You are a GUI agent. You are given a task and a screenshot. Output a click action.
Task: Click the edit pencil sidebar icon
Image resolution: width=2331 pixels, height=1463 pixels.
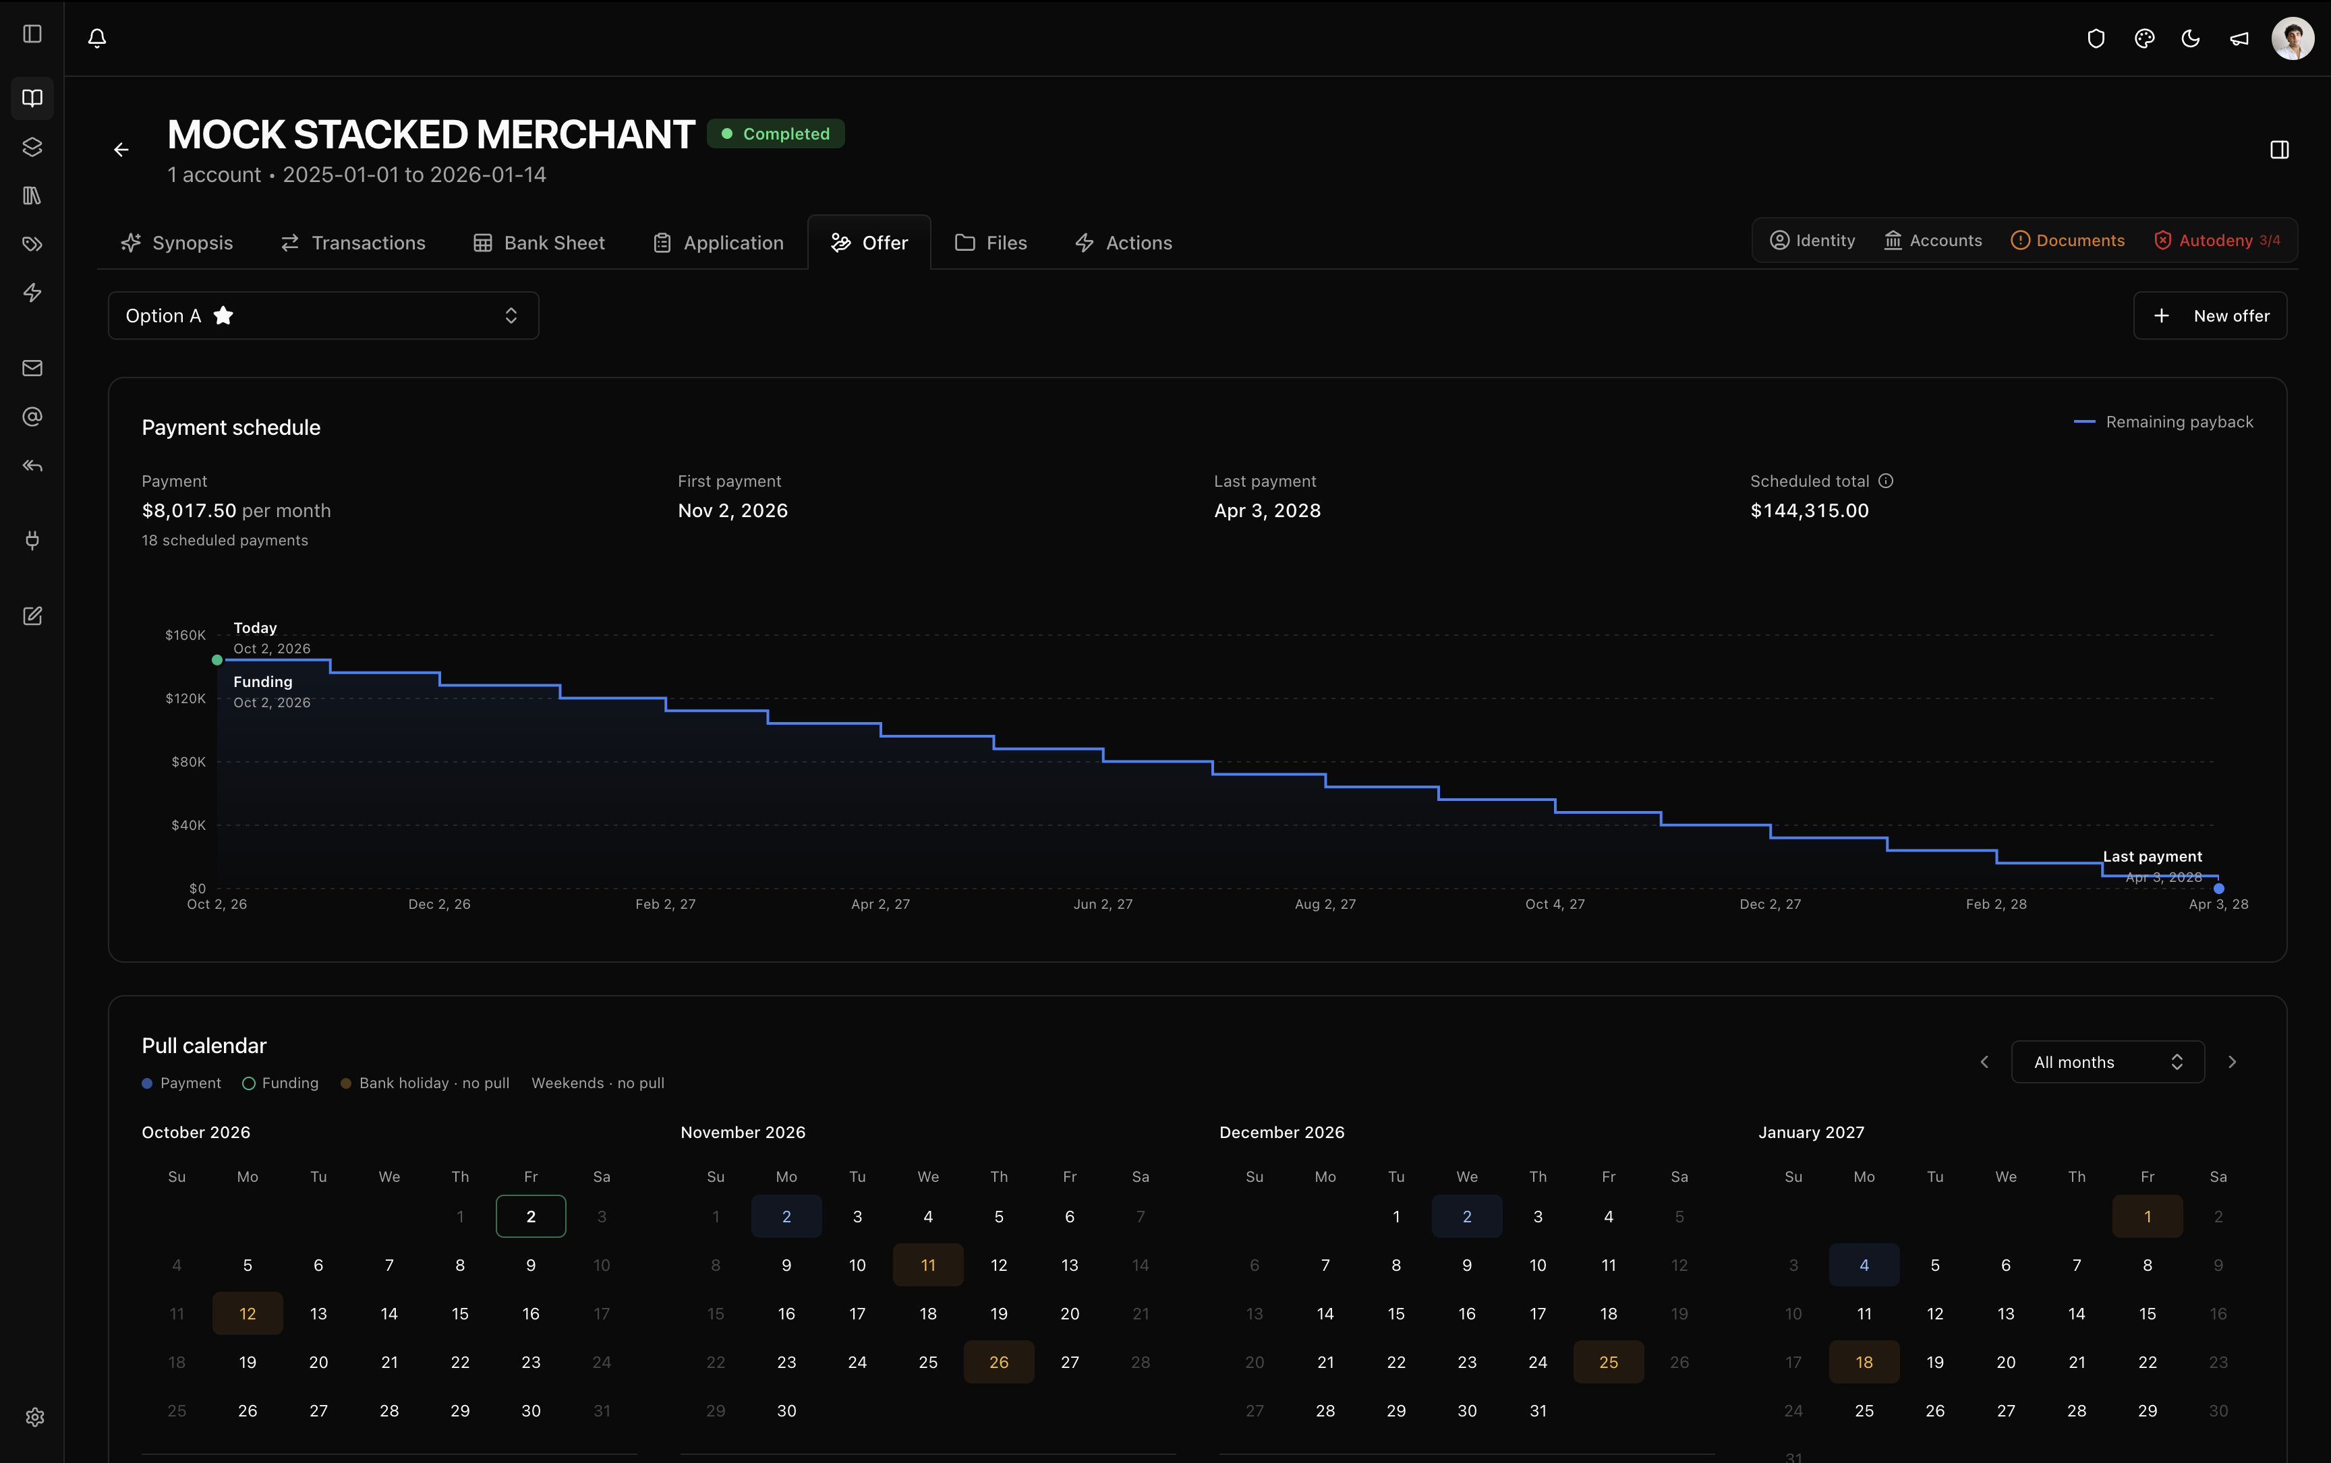[x=32, y=616]
